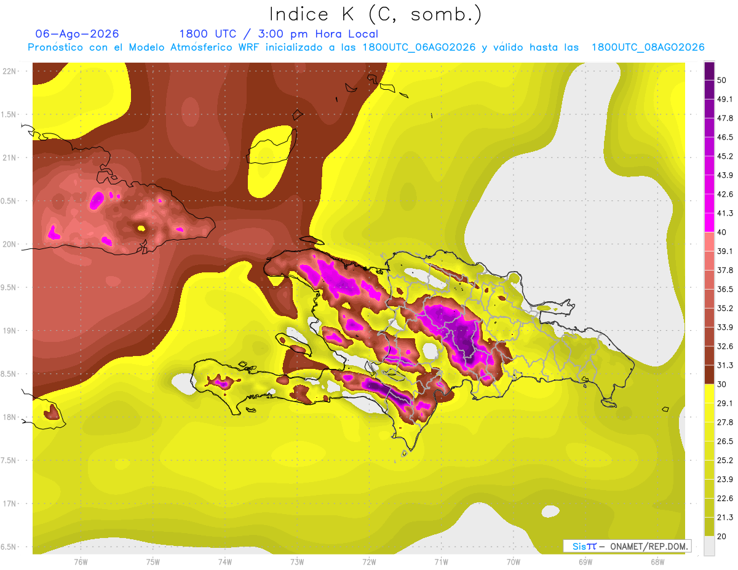
Task: Click the legend value "35.2"
Action: pos(724,308)
